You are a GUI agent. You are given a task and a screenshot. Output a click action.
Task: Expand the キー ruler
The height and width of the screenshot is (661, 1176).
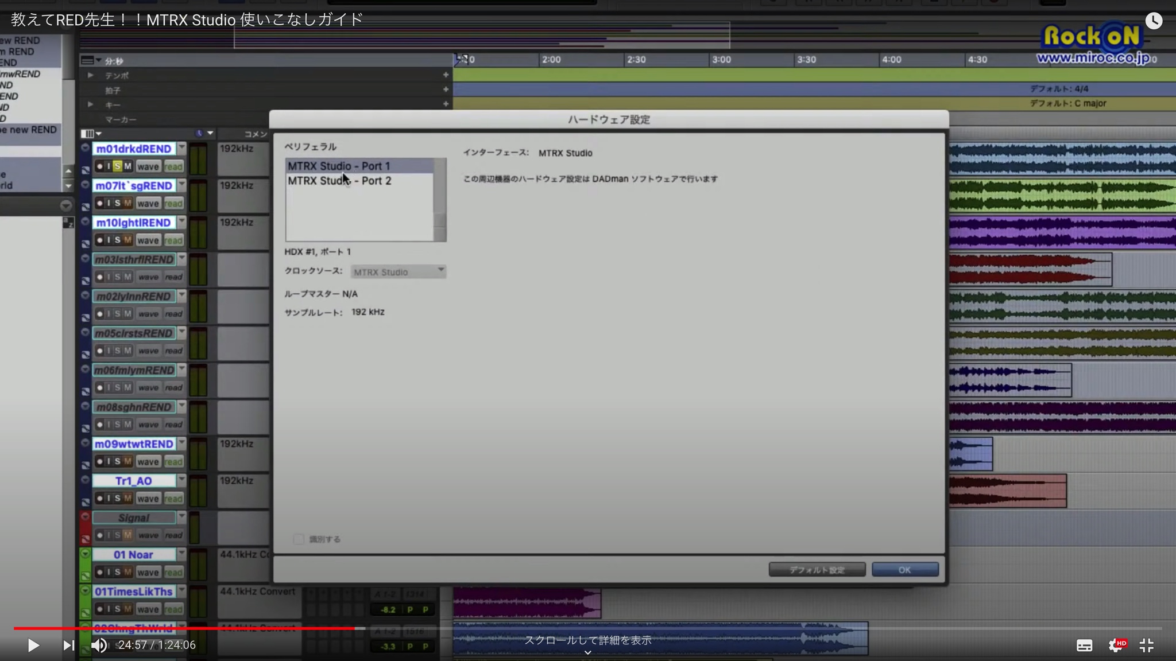(90, 104)
